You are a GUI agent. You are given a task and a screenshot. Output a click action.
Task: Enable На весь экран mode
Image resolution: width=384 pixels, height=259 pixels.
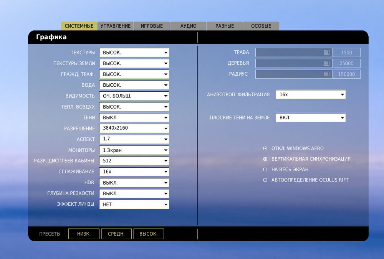click(265, 169)
